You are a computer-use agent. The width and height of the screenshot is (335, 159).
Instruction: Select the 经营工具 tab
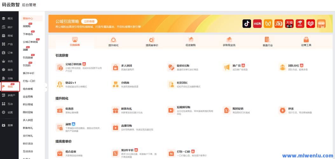click(x=306, y=42)
